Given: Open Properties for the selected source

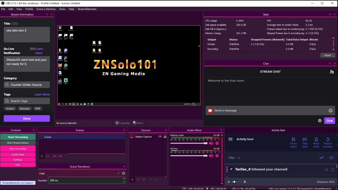Looking at the screenshot, I should (123, 123).
